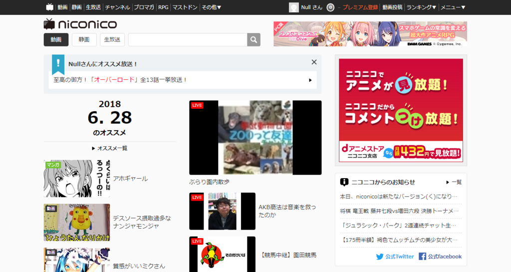
Task: Open 一覧 link in news panel
Action: (454, 182)
